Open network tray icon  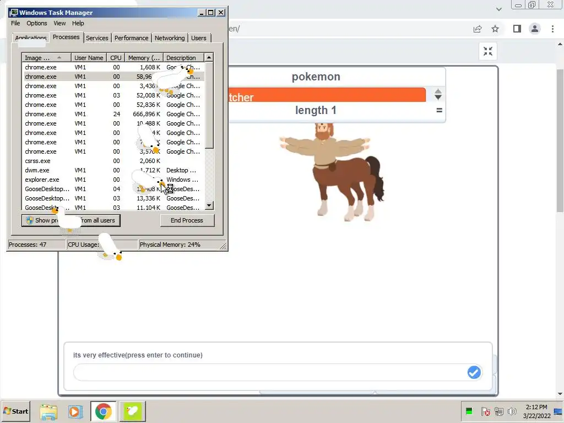499,411
